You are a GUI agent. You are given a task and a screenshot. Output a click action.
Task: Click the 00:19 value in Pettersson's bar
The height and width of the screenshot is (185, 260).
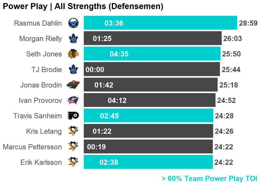96,147
